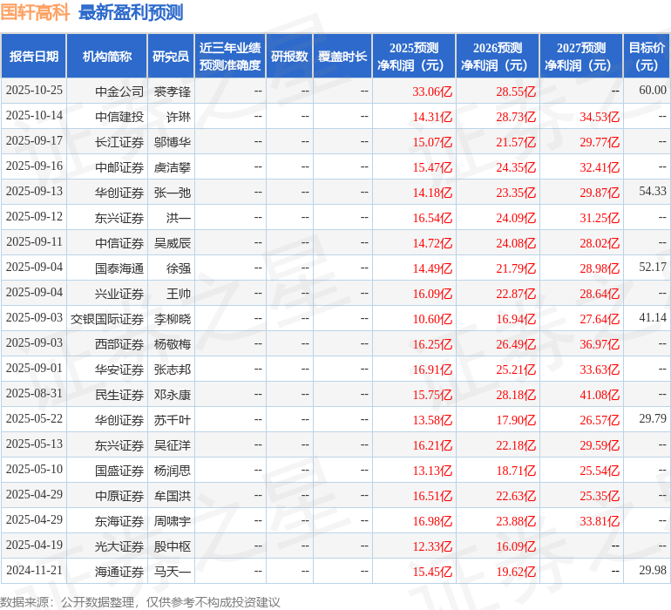Select the 覆盖时长 column header
Screen dimensions: 671x610
(342, 57)
